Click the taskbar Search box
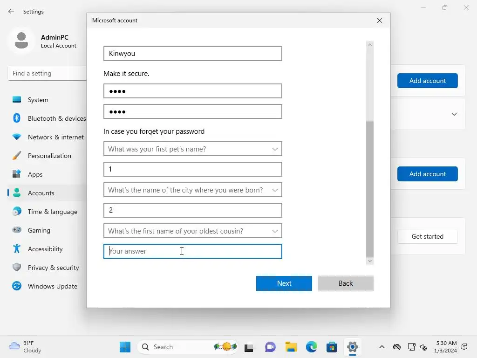The height and width of the screenshot is (358, 477). 188,347
